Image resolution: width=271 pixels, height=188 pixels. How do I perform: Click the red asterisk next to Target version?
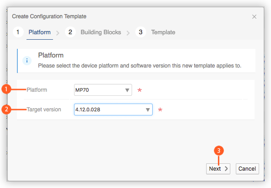tap(160, 110)
